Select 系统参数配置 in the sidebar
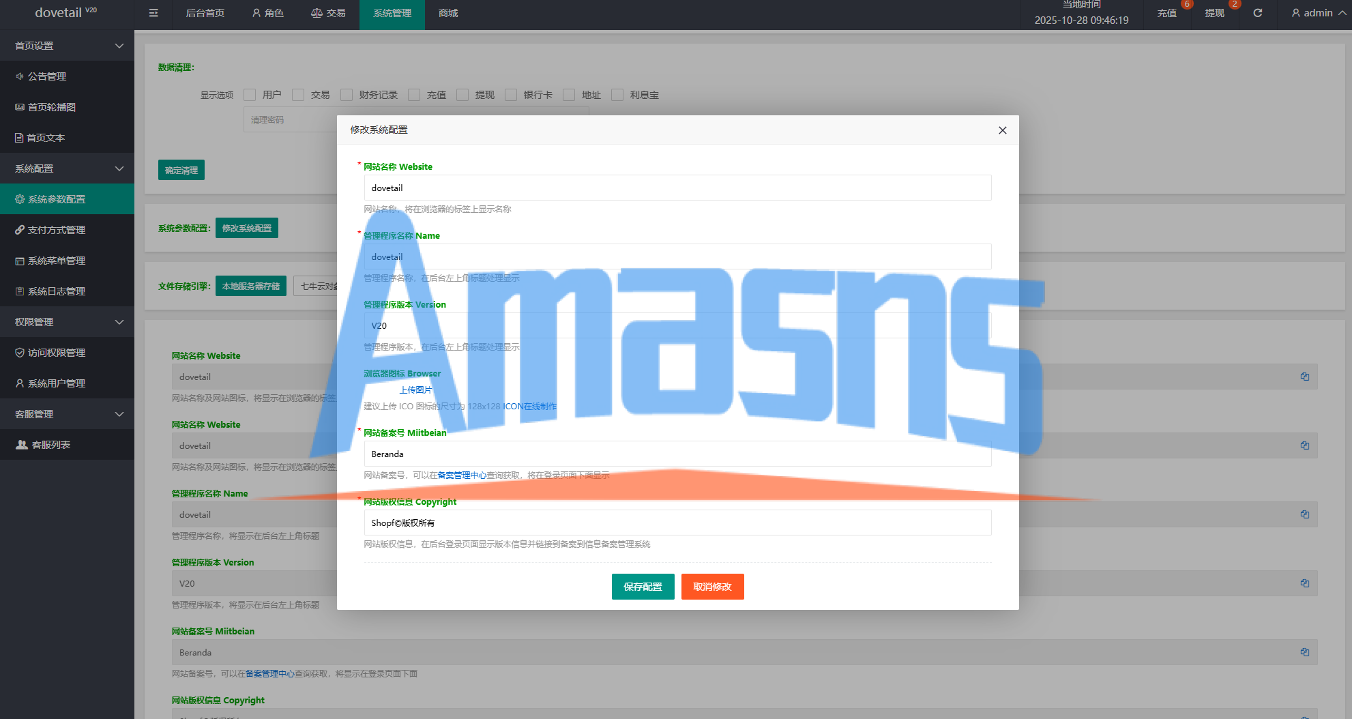 [67, 199]
